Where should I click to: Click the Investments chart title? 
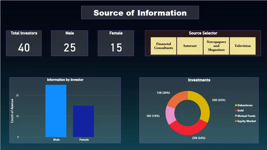[199, 80]
